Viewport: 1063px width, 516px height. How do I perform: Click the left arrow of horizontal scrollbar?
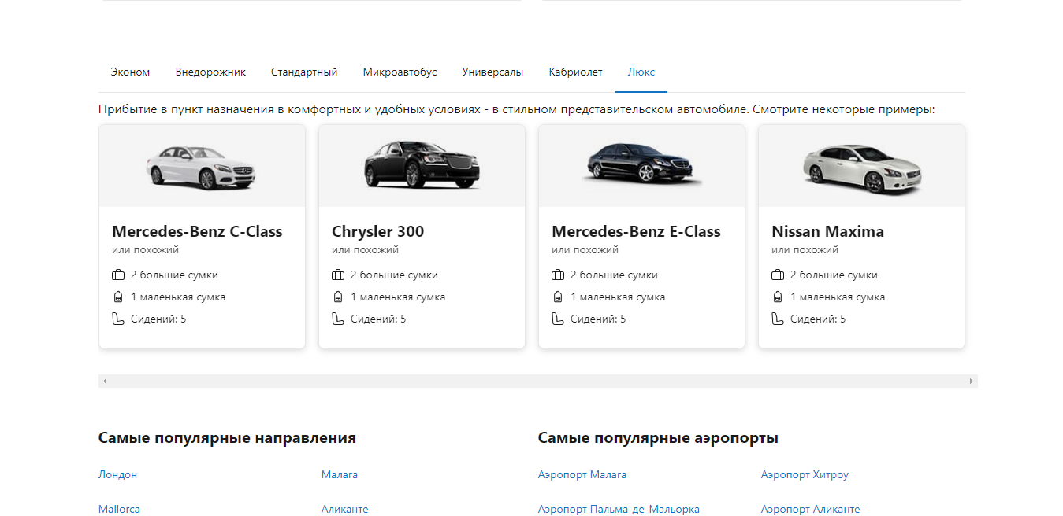pos(105,381)
